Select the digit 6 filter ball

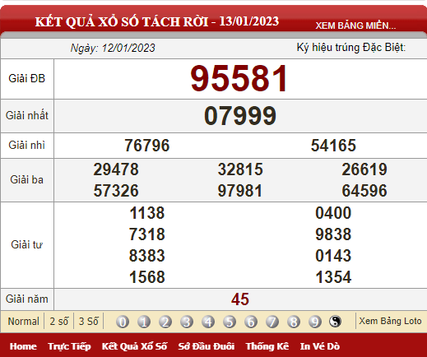click(x=251, y=322)
